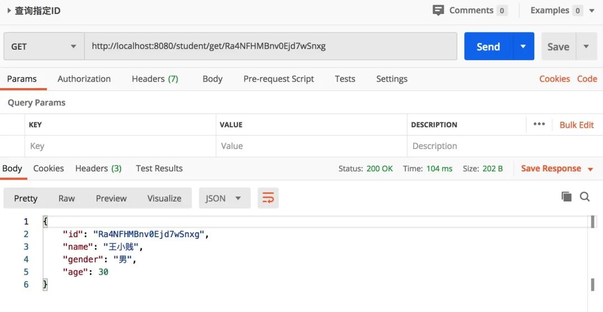This screenshot has height=312, width=603.
Task: Open the three-dot column options menu
Action: [x=539, y=124]
